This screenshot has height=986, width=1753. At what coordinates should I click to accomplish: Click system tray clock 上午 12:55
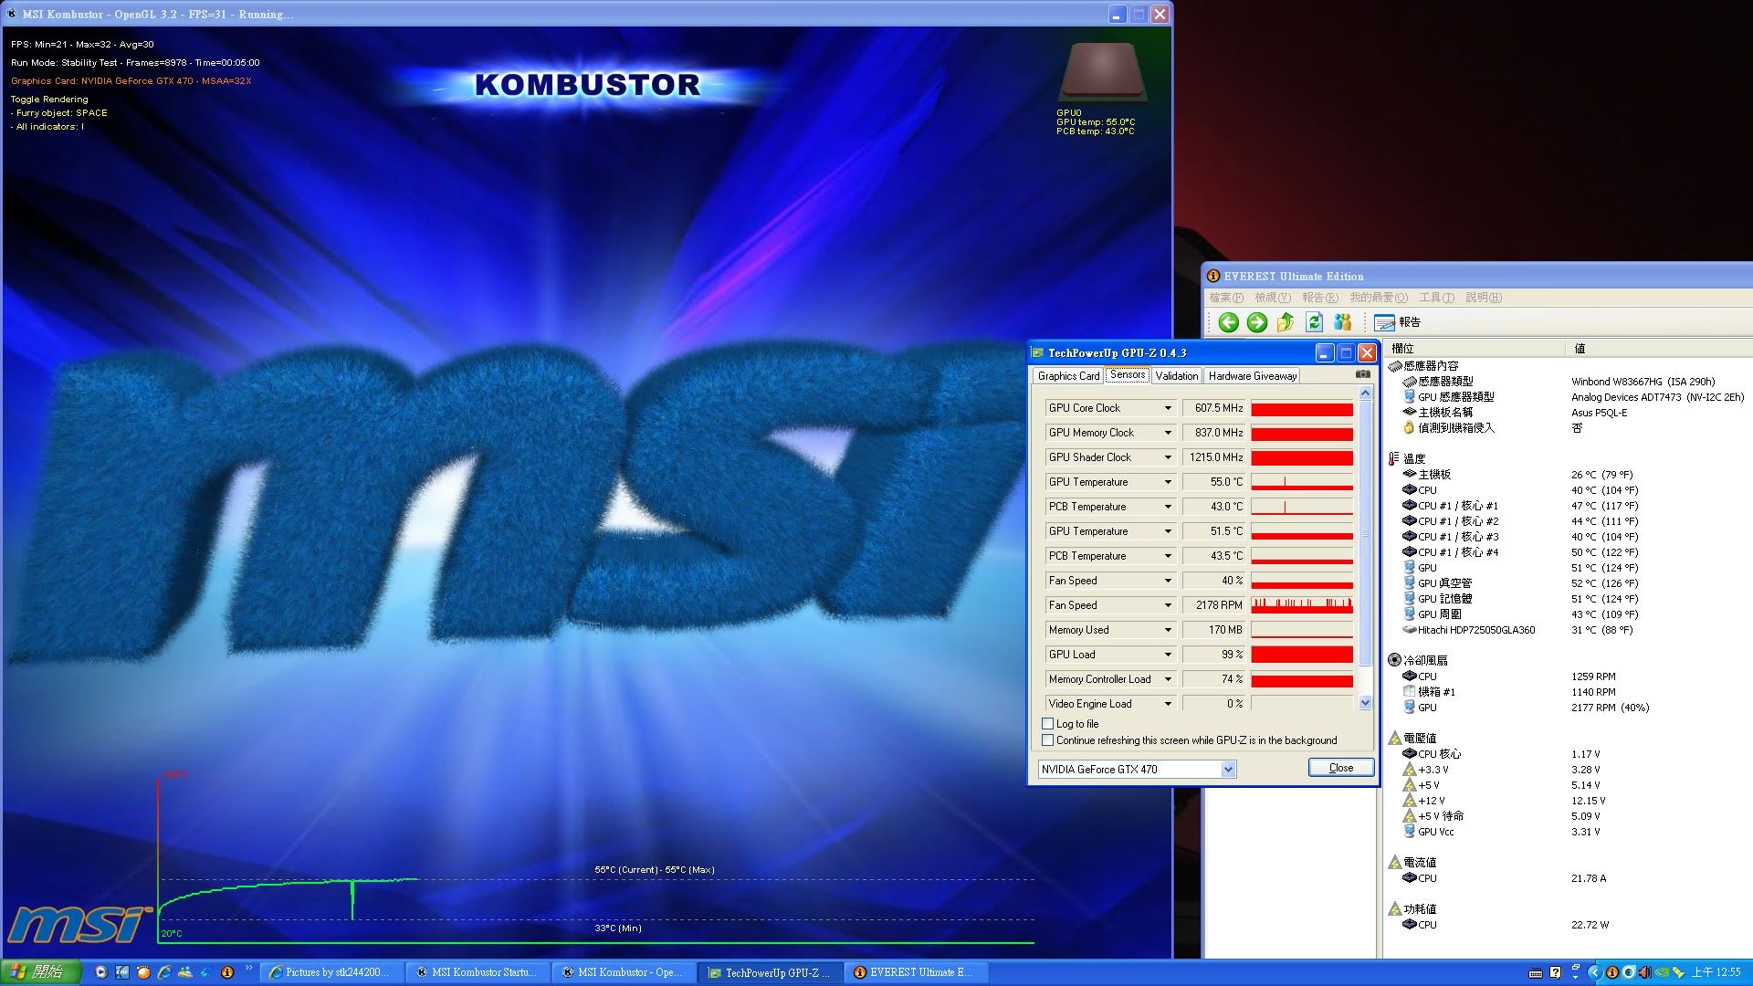click(x=1716, y=972)
